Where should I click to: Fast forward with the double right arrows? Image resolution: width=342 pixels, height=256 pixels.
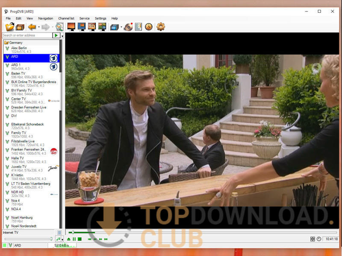tap(100, 239)
